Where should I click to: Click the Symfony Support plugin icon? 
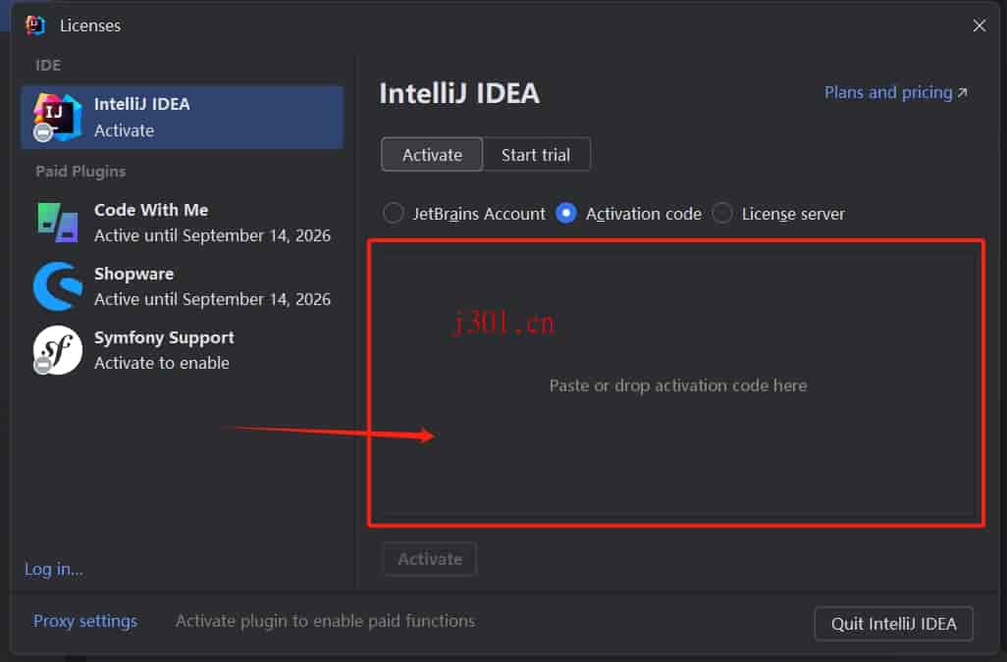tap(57, 350)
